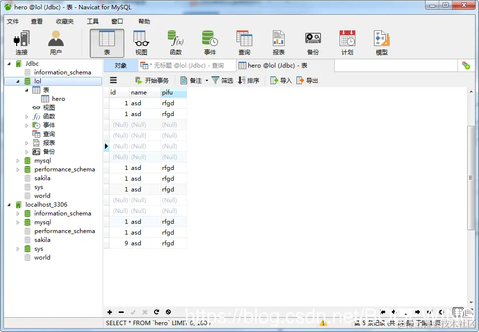Delete record with the minus icon
Viewport: 479px width, 332px height.
(121, 312)
